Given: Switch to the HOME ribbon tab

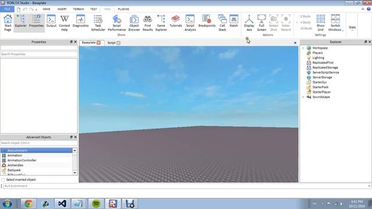Looking at the screenshot, I should tap(46, 9).
